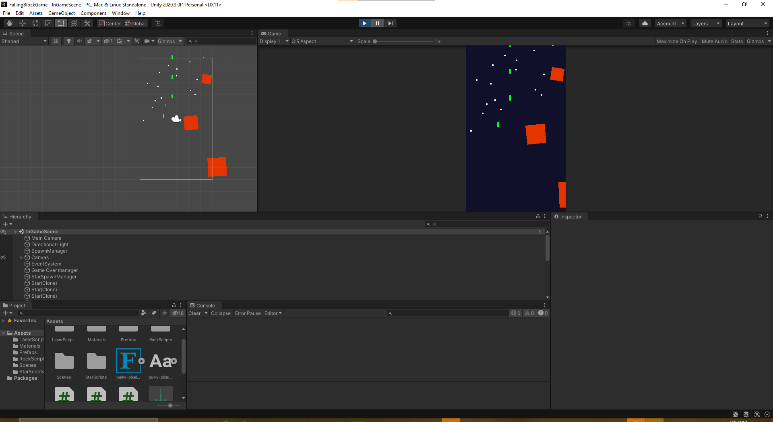Select the Hand tool in toolbar
Viewport: 773px width, 422px height.
10,23
